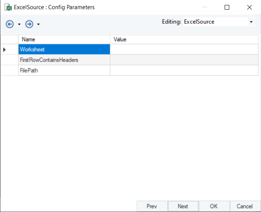Confirm with the OK button
The image size is (261, 212).
point(214,206)
